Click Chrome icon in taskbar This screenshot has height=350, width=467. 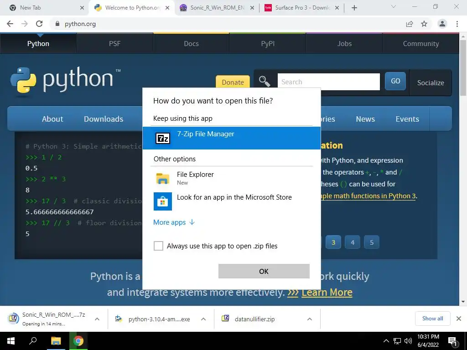[x=78, y=341]
